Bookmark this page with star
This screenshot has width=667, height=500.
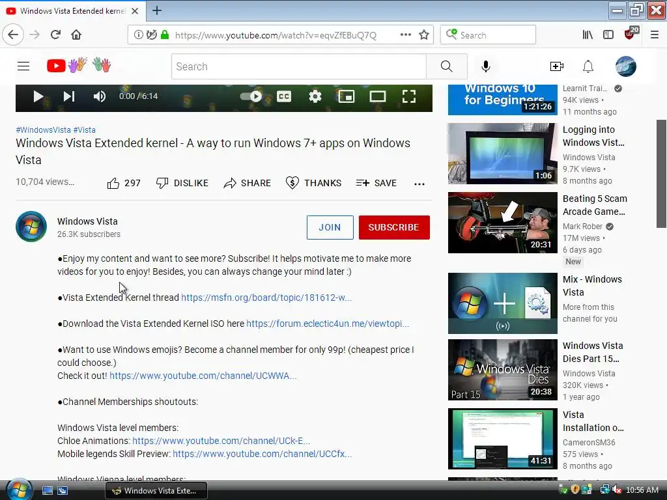424,35
